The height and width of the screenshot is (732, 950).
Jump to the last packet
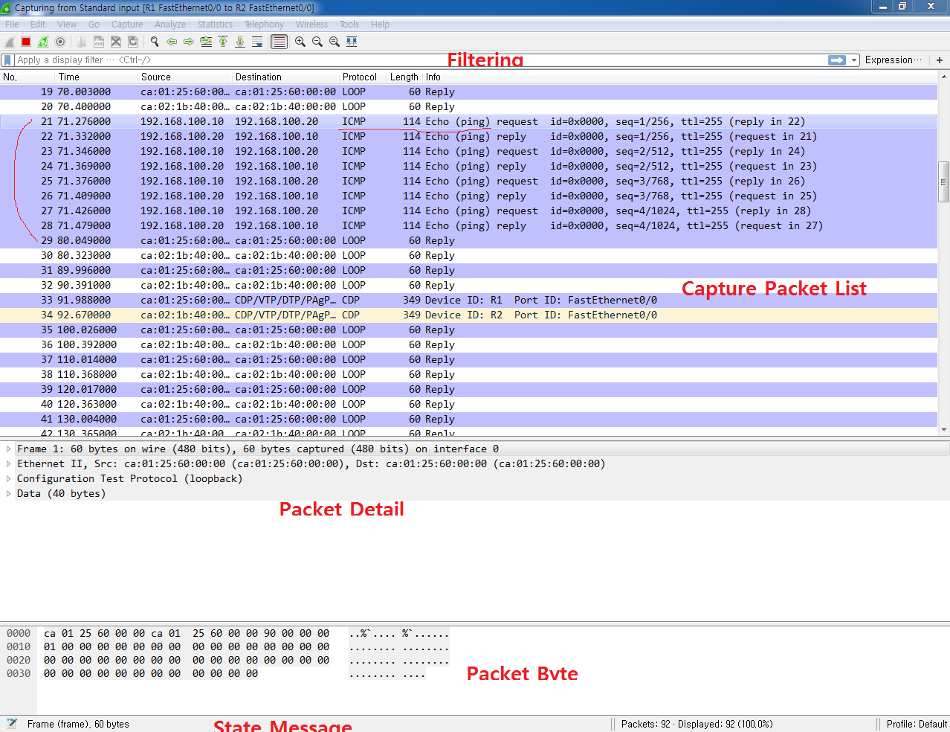pyautogui.click(x=240, y=42)
